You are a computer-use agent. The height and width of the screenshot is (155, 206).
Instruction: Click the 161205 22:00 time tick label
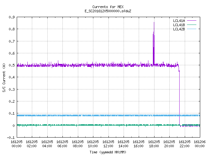point(184,144)
